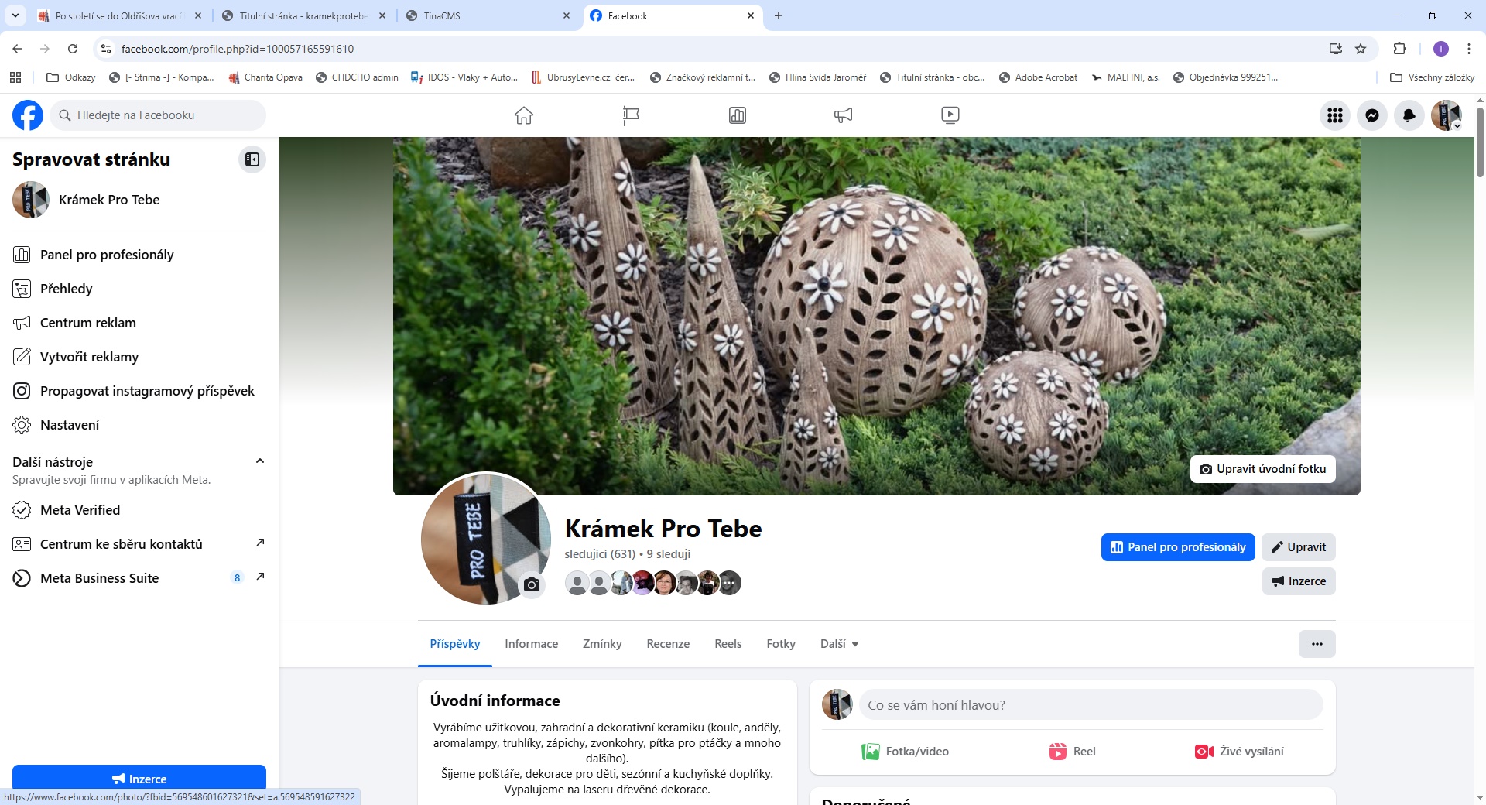Expand the Další tab dropdown
1486x805 pixels.
pos(839,644)
